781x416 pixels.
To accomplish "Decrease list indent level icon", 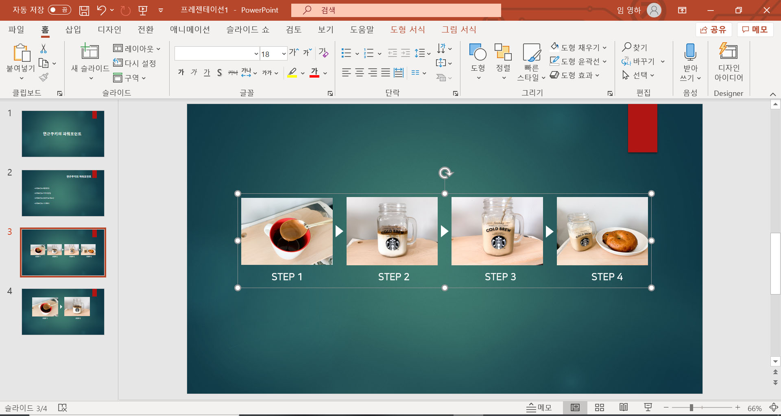I will pos(393,53).
